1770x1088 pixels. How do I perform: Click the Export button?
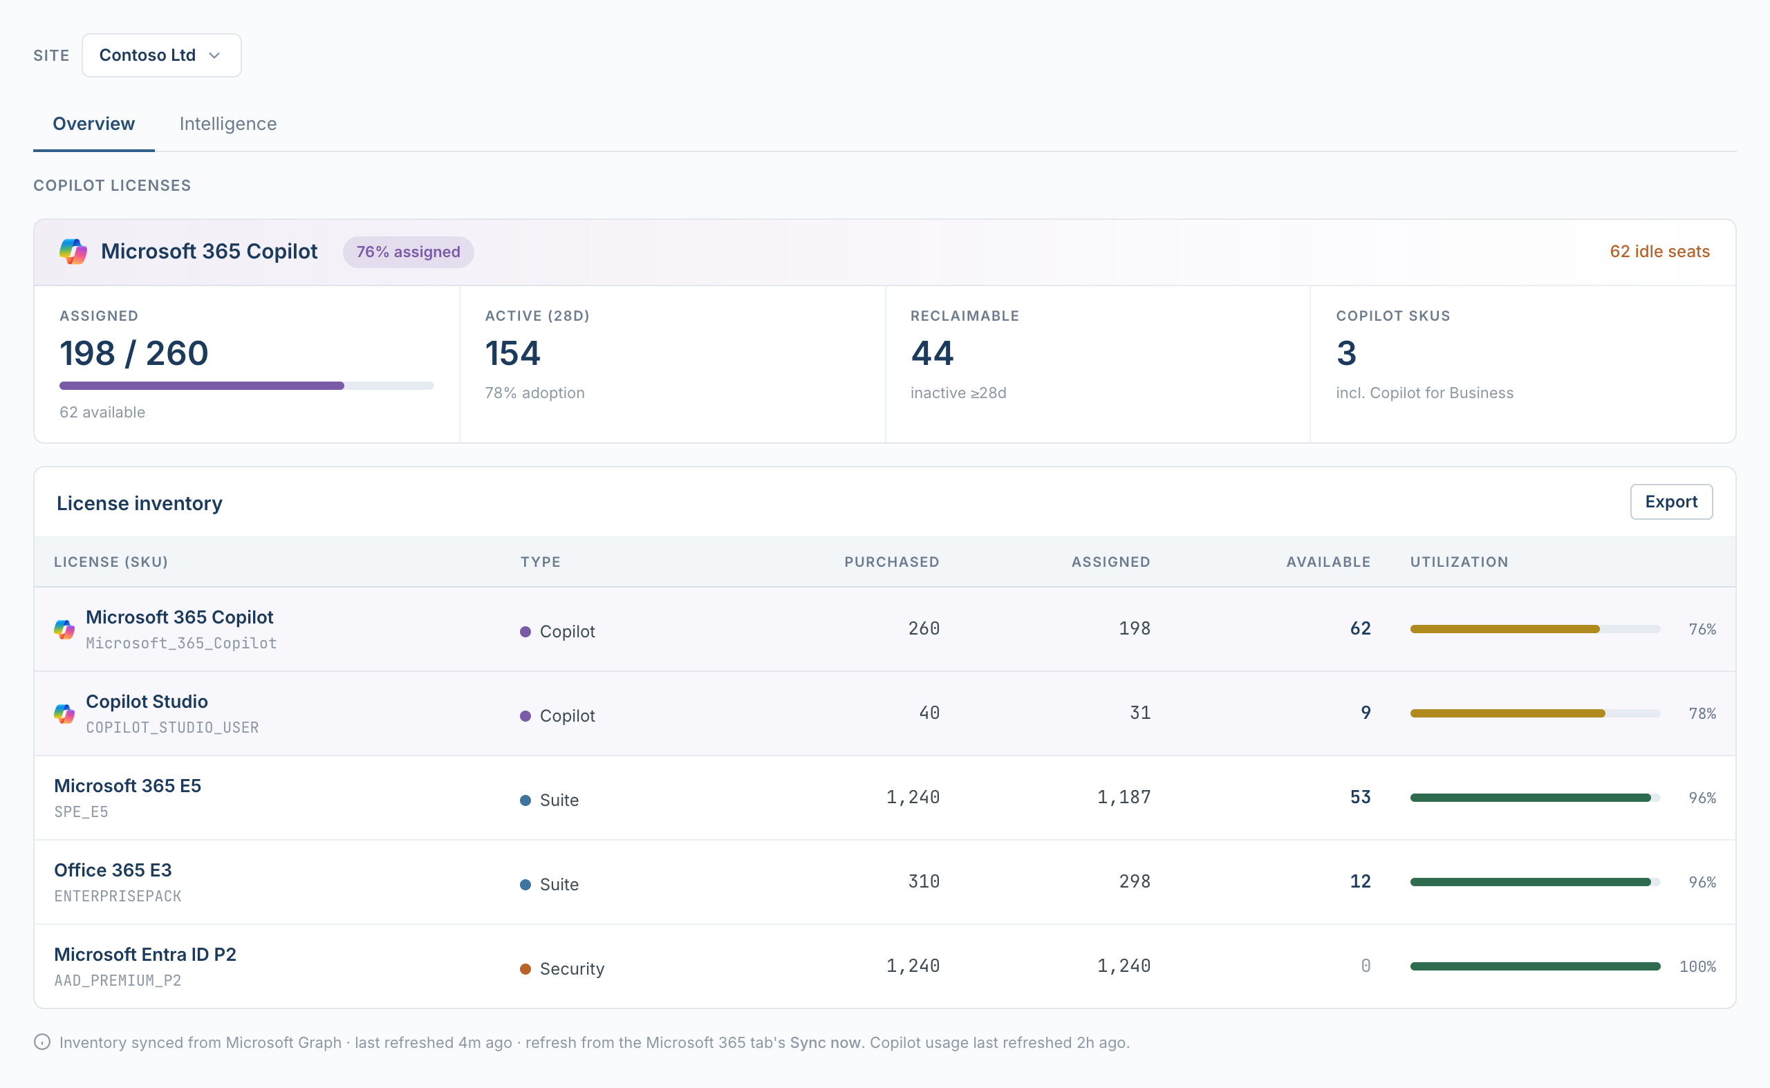point(1670,502)
